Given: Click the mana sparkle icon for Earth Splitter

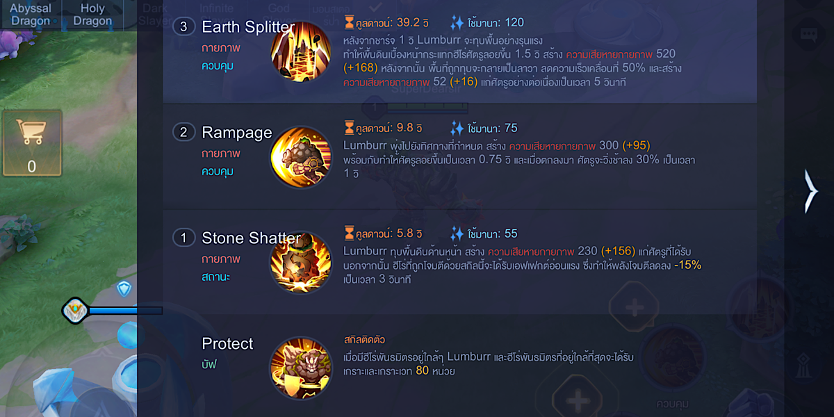Looking at the screenshot, I should click(457, 23).
